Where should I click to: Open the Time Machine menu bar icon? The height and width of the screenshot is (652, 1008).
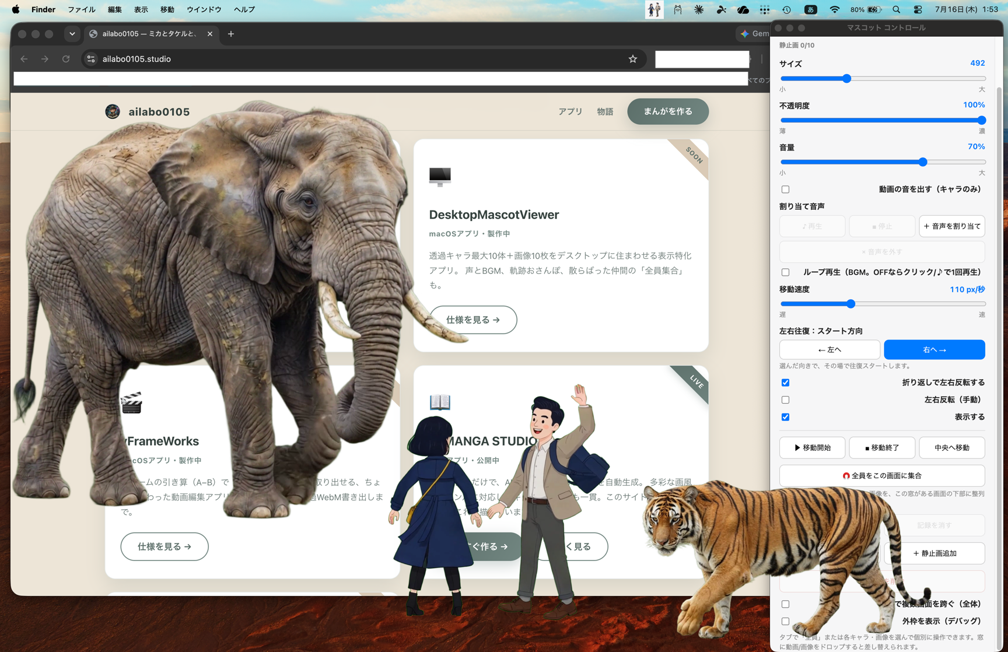tap(786, 9)
